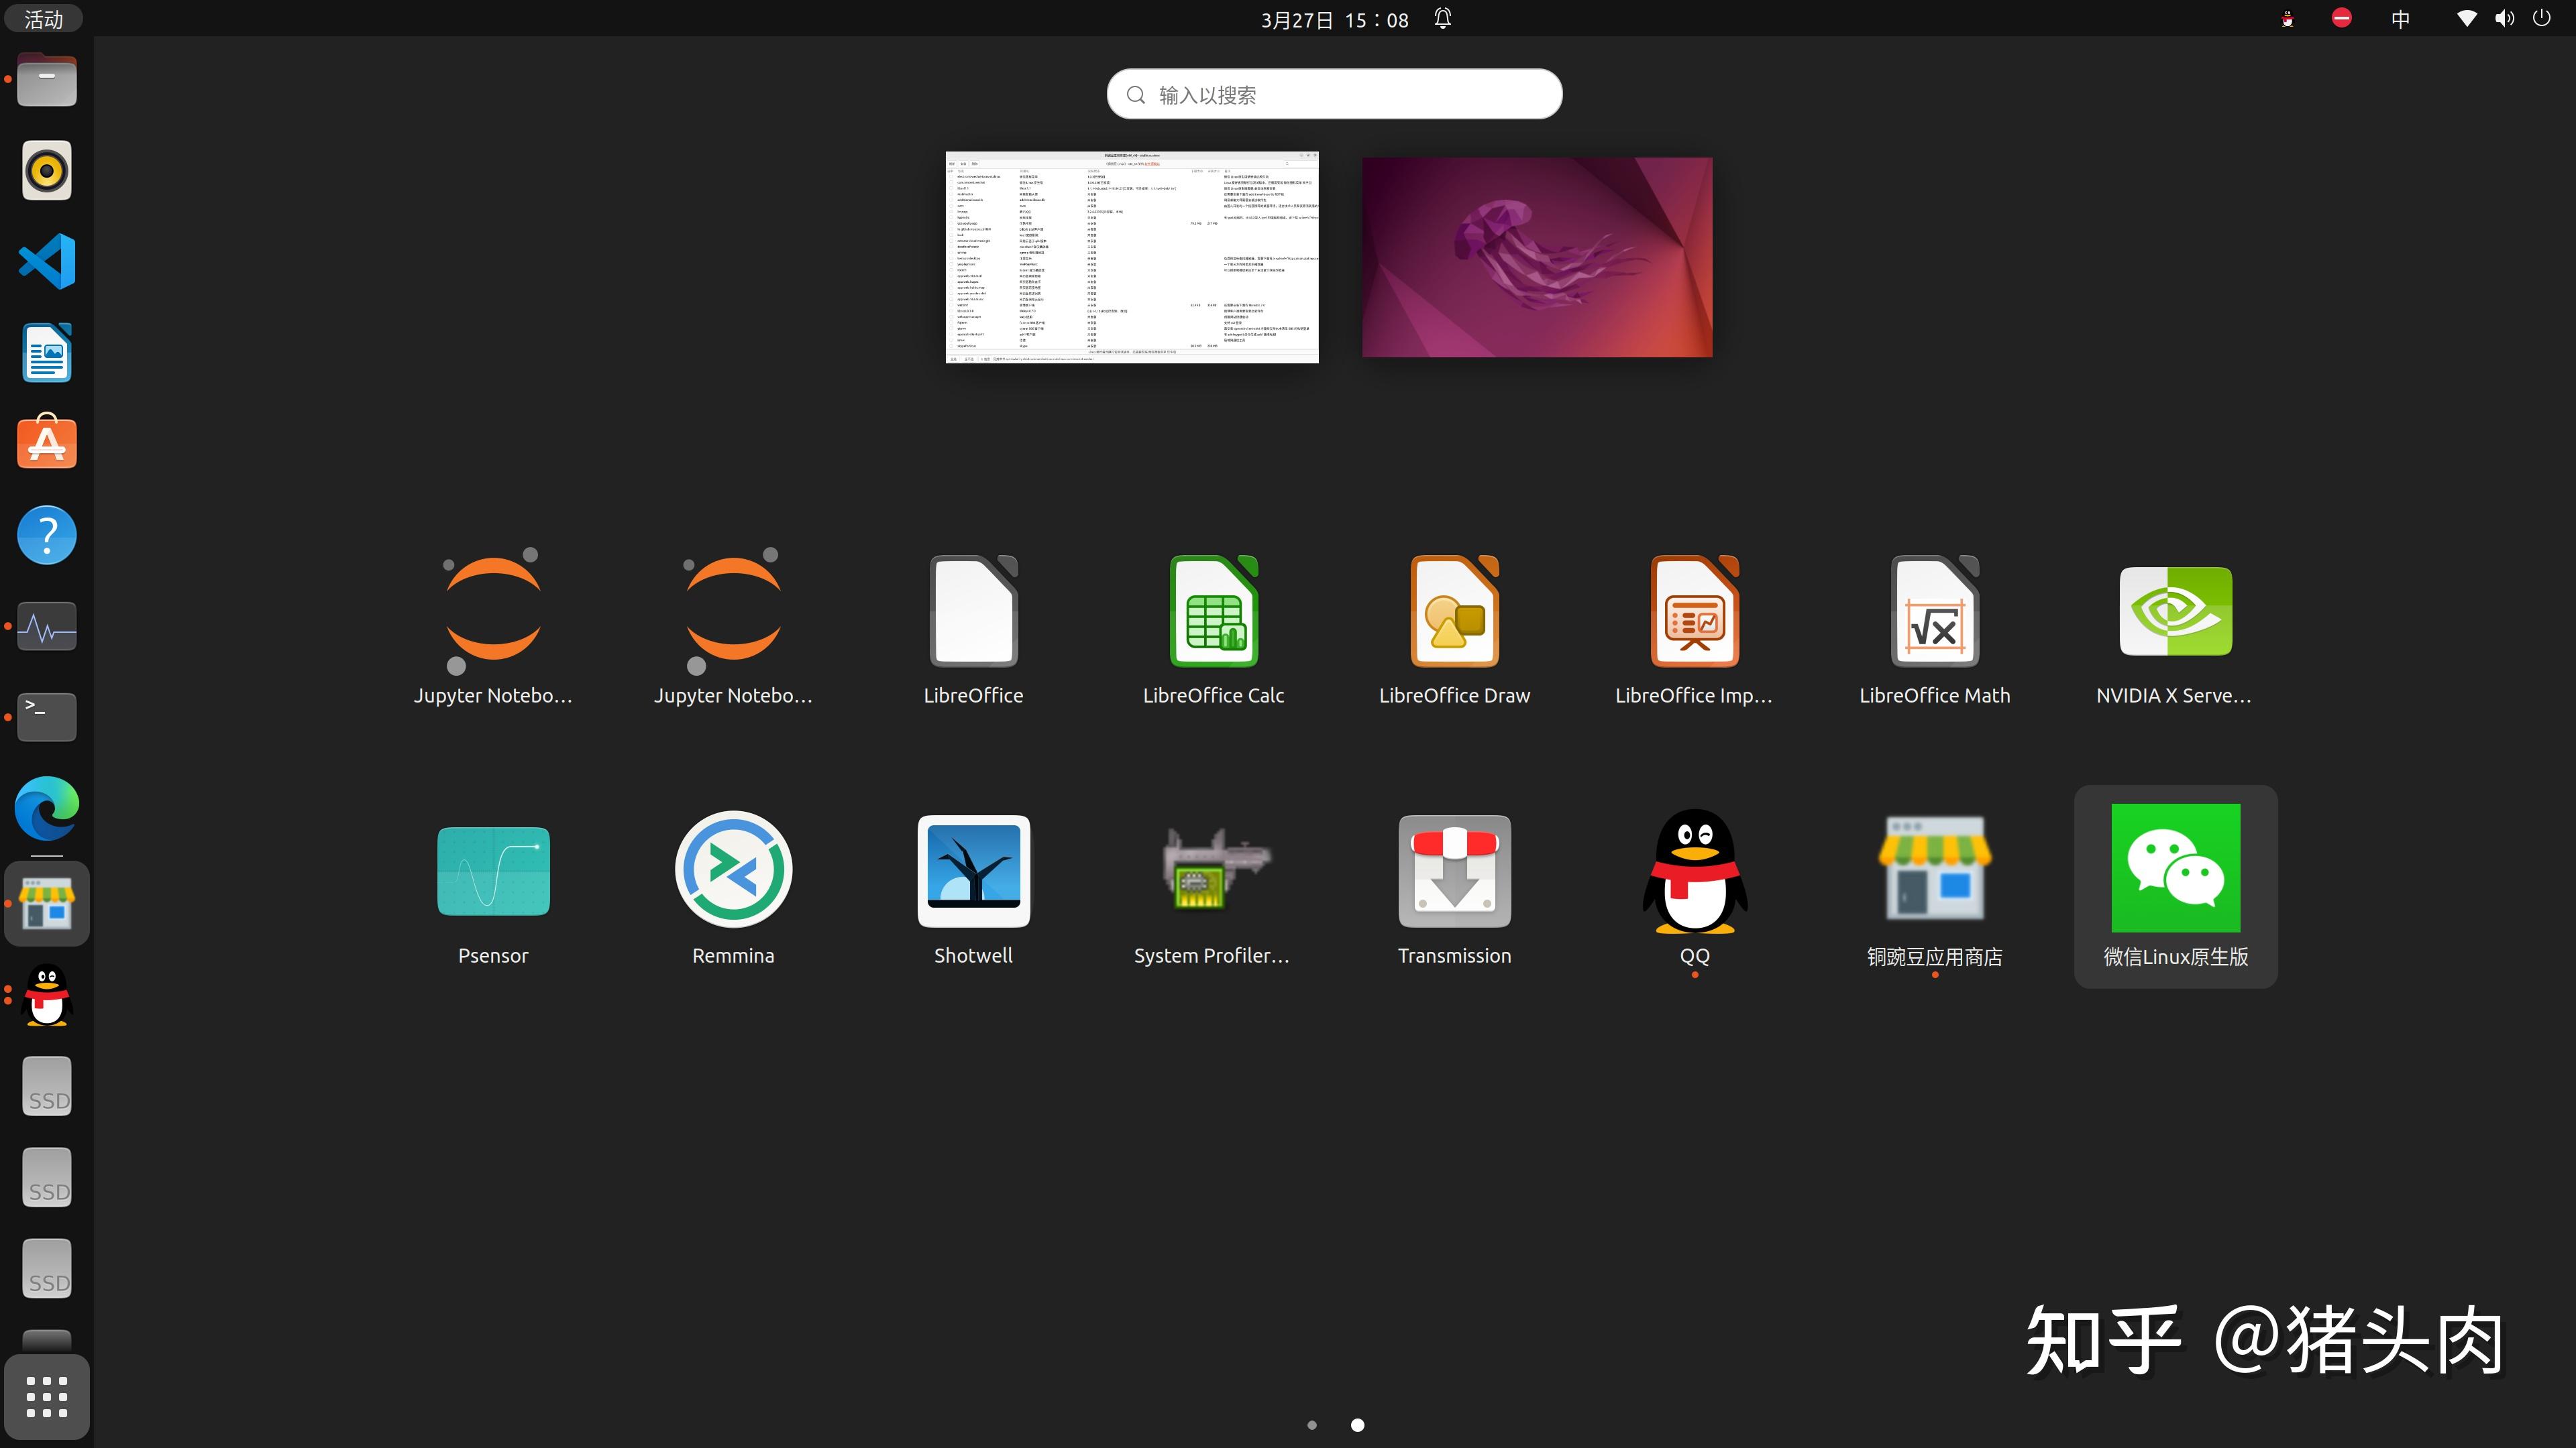Open LibreOffice Calc app
This screenshot has height=1448, width=2576.
pyautogui.click(x=1213, y=611)
